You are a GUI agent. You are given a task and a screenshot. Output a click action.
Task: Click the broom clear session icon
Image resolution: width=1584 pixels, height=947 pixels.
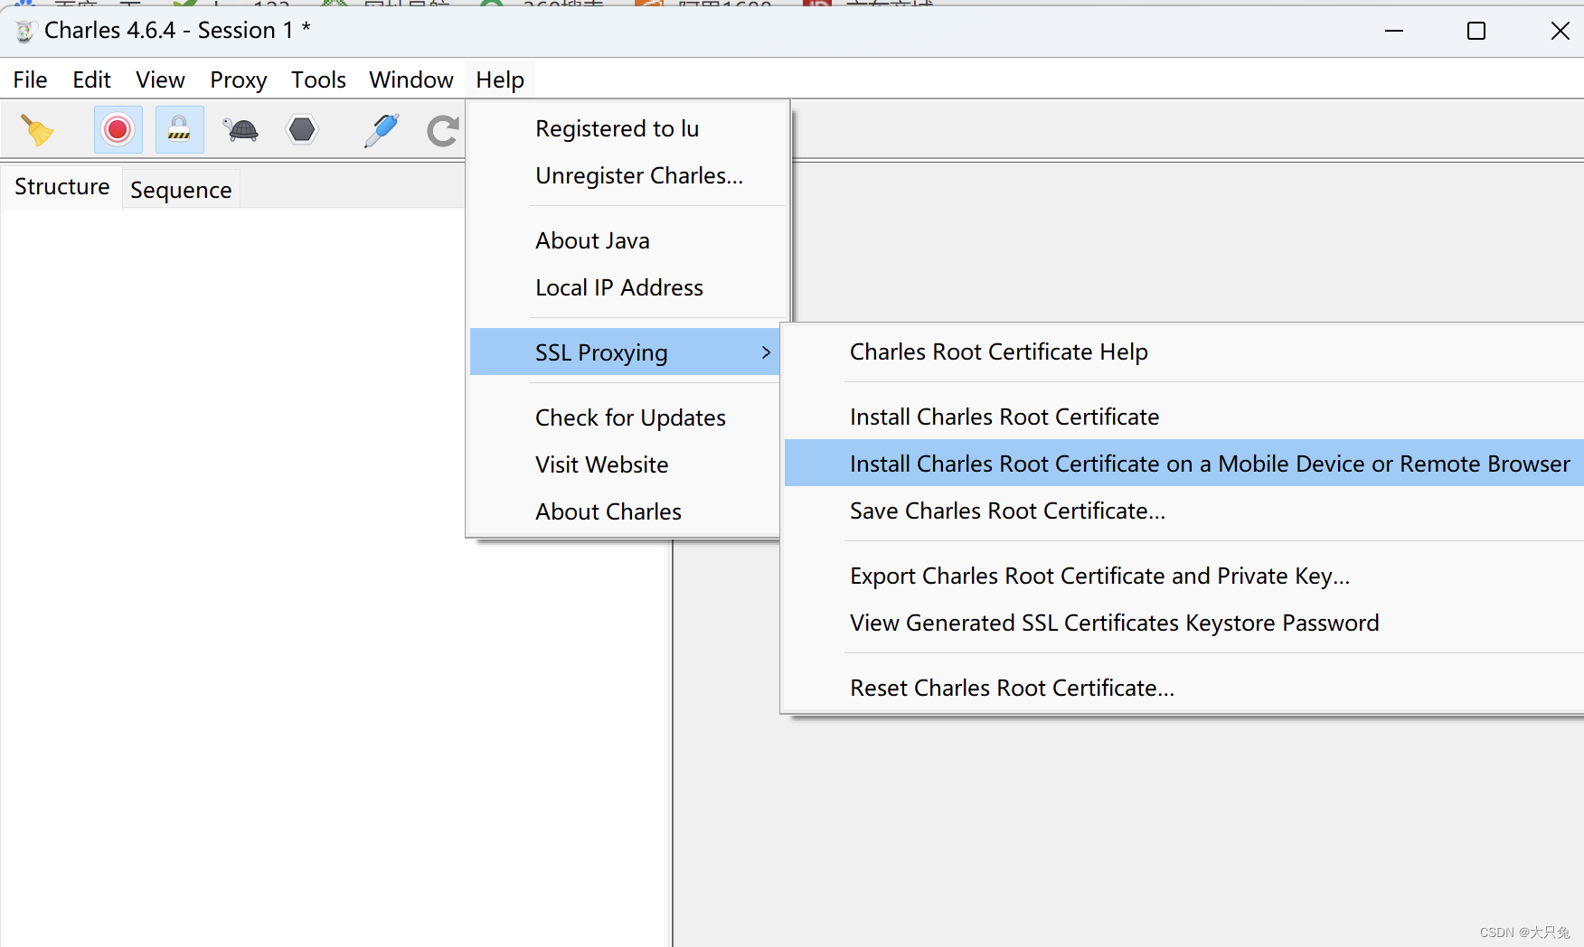tap(37, 130)
